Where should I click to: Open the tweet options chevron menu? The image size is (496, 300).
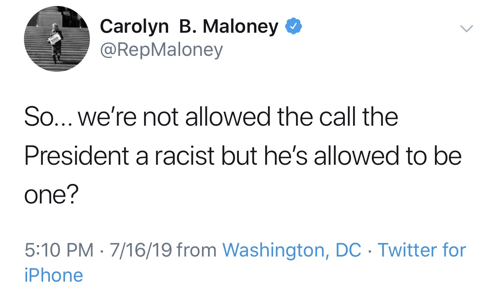466,28
